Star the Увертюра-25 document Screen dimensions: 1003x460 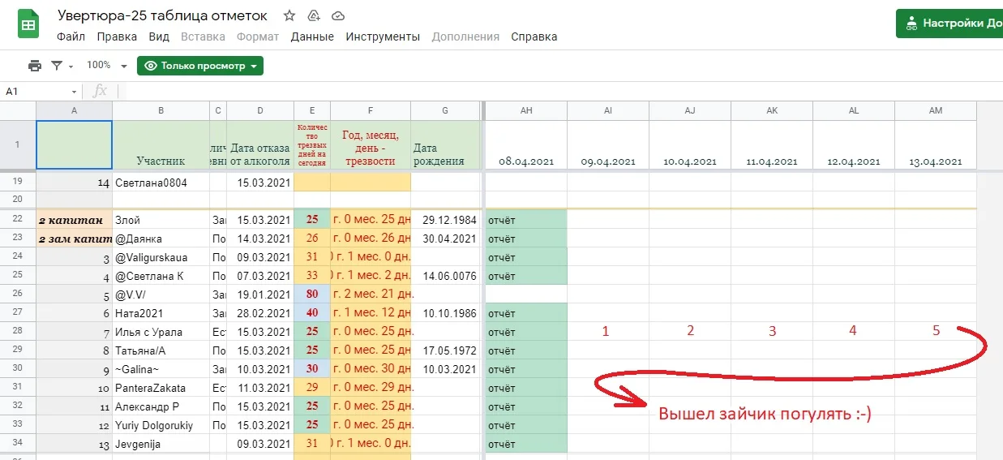(x=289, y=15)
